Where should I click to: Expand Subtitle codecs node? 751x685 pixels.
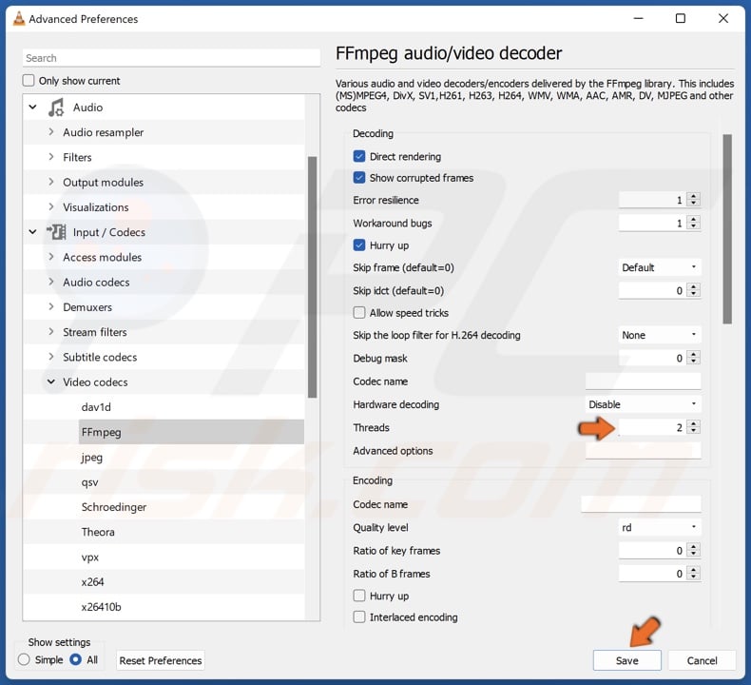point(51,357)
